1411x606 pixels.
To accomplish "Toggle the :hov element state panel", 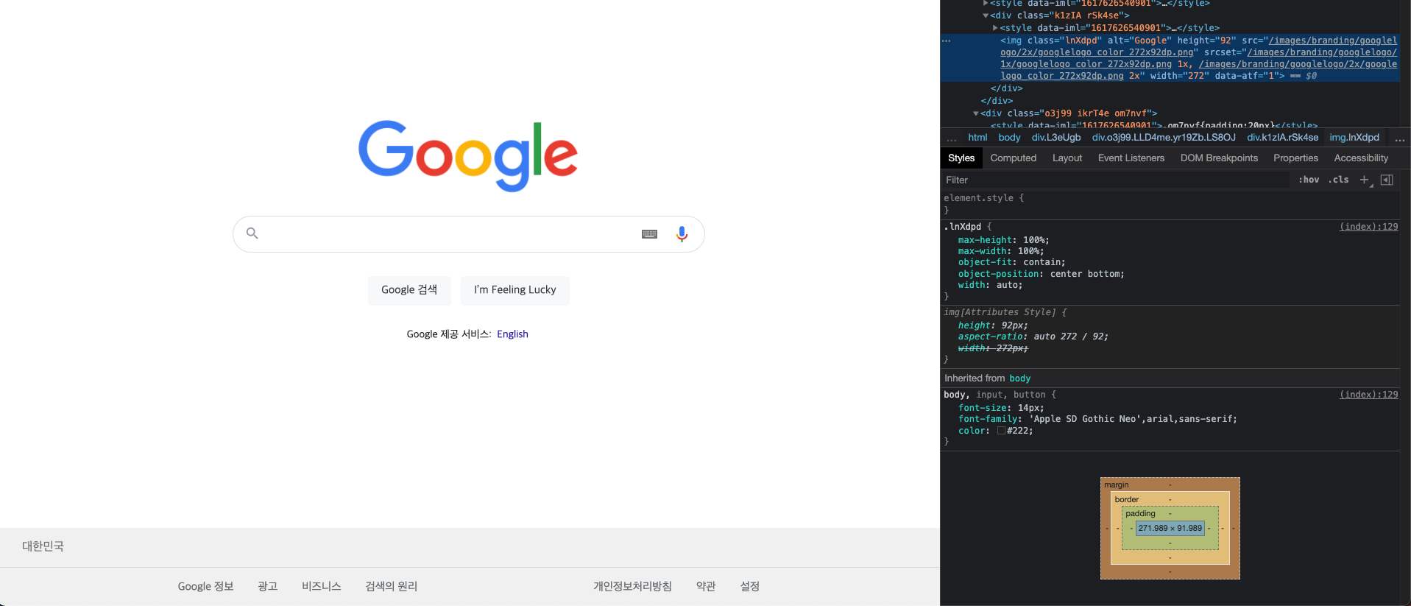I will 1309,180.
